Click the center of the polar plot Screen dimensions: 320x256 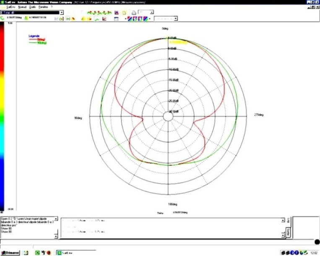[x=168, y=116]
